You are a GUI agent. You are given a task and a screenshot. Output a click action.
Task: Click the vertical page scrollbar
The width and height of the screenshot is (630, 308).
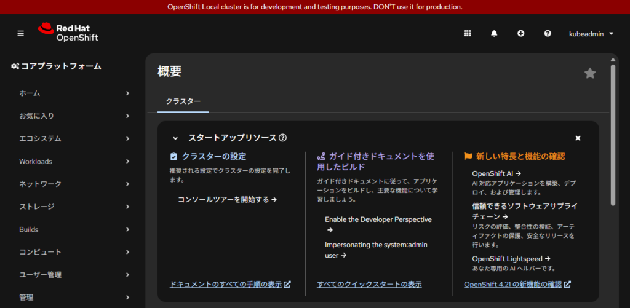[x=613, y=135]
